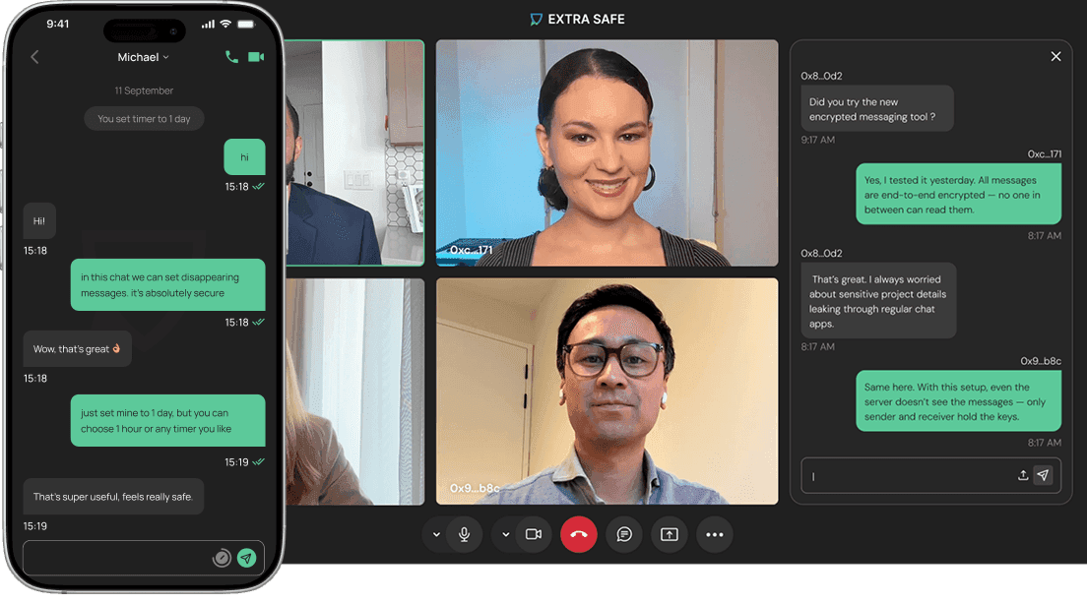Open the disappearing message timer icon
This screenshot has height=604, width=1087.
tap(223, 558)
